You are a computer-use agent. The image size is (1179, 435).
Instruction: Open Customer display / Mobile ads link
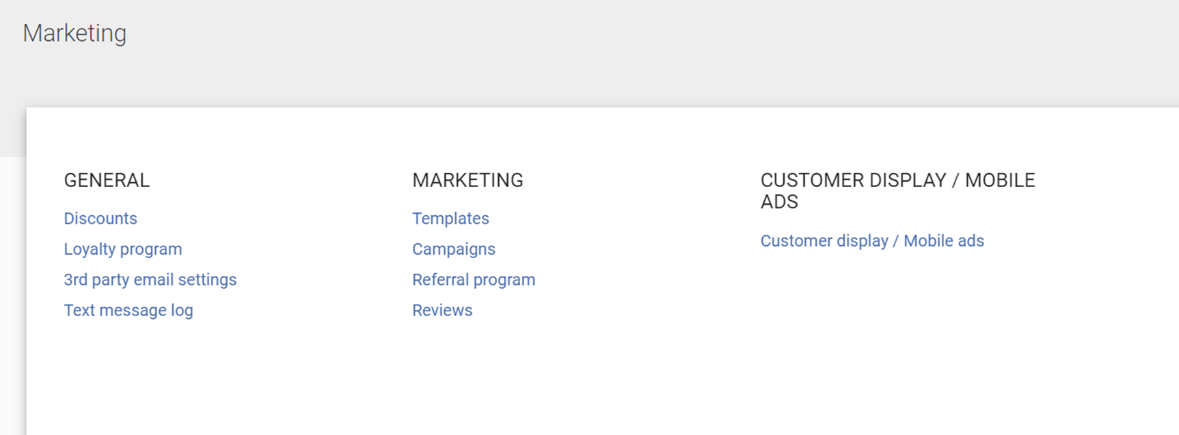pyautogui.click(x=872, y=241)
